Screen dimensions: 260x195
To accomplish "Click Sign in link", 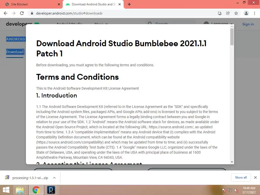I will tap(248, 24).
